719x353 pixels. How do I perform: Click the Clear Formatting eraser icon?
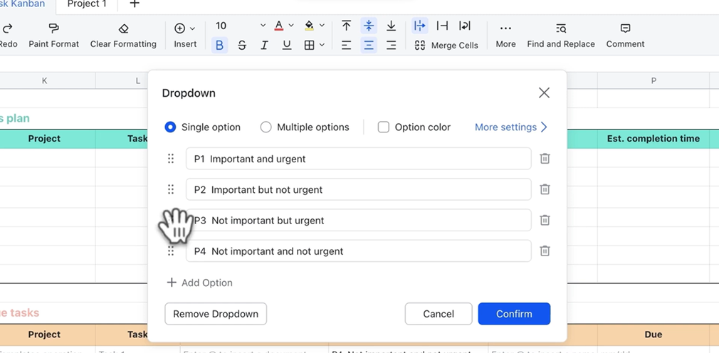point(123,28)
